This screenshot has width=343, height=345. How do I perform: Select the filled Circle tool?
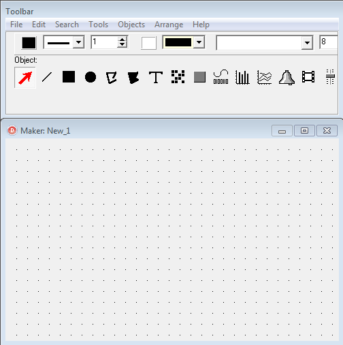(x=91, y=77)
